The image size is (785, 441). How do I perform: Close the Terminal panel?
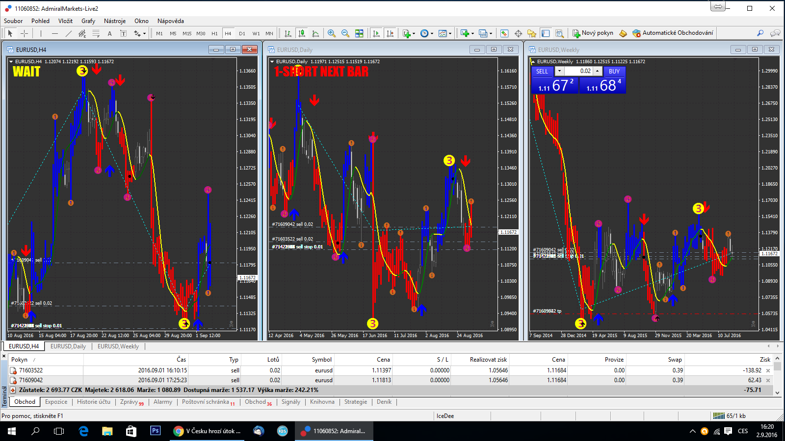point(4,356)
